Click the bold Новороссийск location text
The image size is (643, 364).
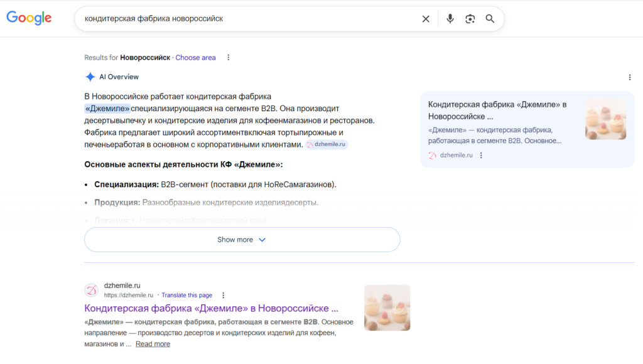[x=145, y=58]
